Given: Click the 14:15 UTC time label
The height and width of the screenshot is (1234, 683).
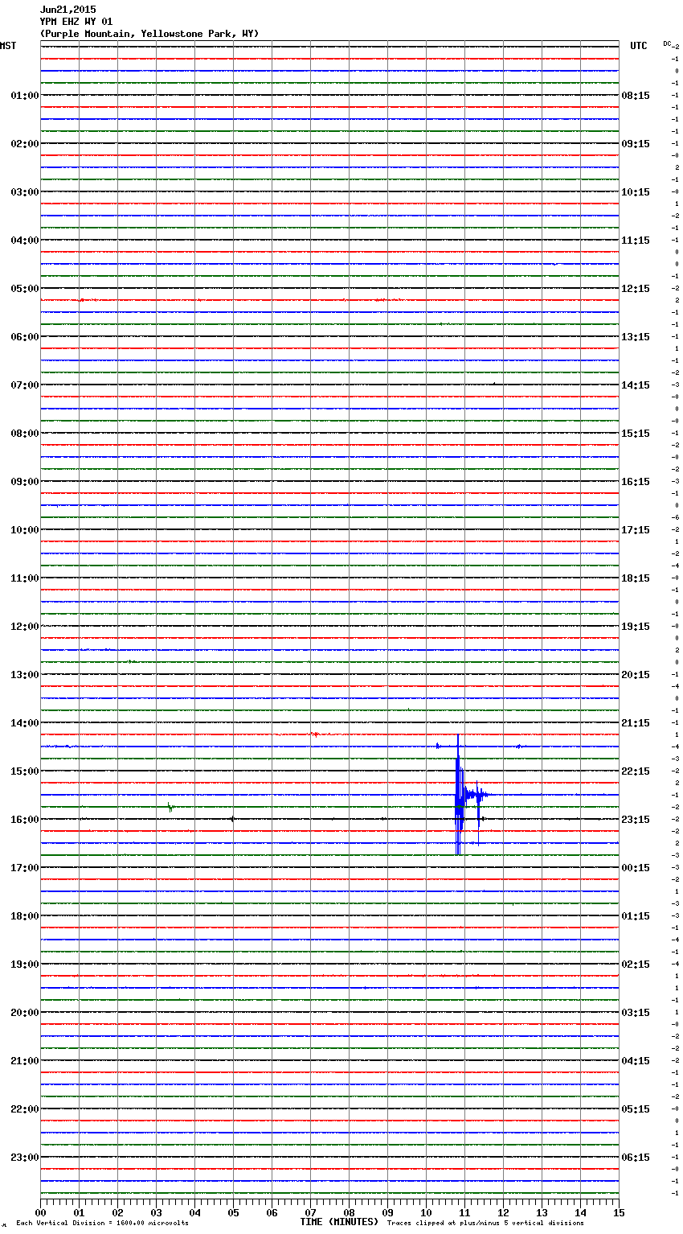Looking at the screenshot, I should coord(636,385).
